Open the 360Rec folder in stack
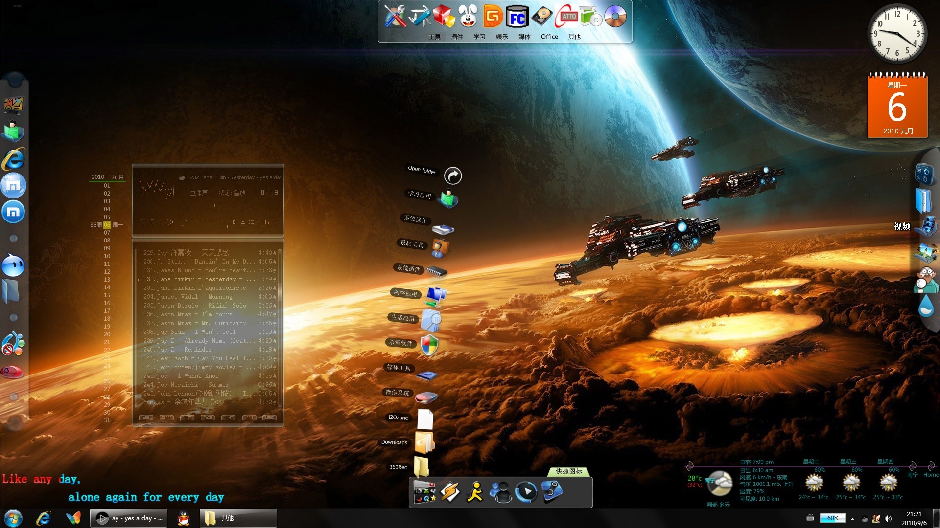 click(422, 467)
